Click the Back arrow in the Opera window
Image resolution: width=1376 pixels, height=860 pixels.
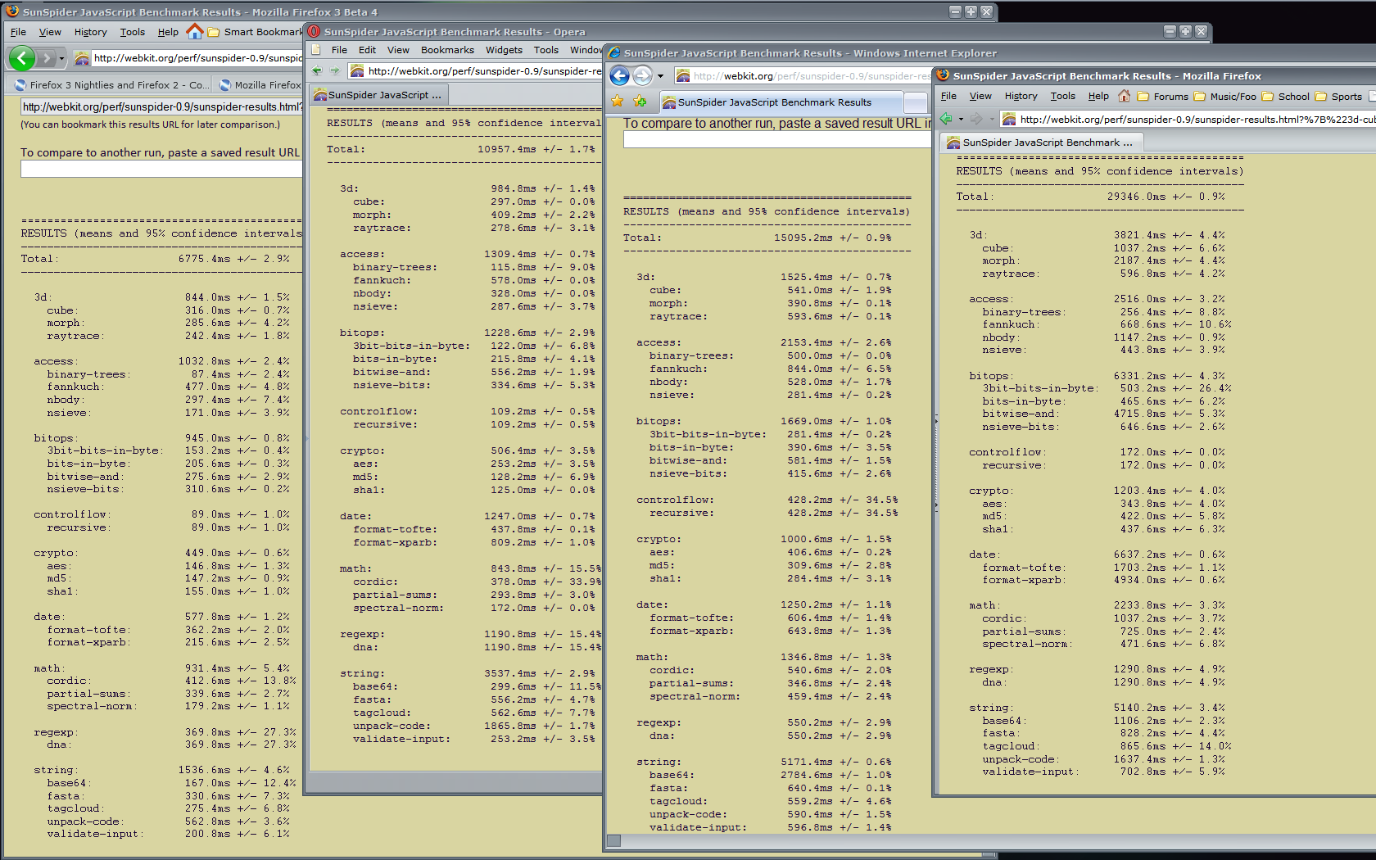pyautogui.click(x=317, y=71)
